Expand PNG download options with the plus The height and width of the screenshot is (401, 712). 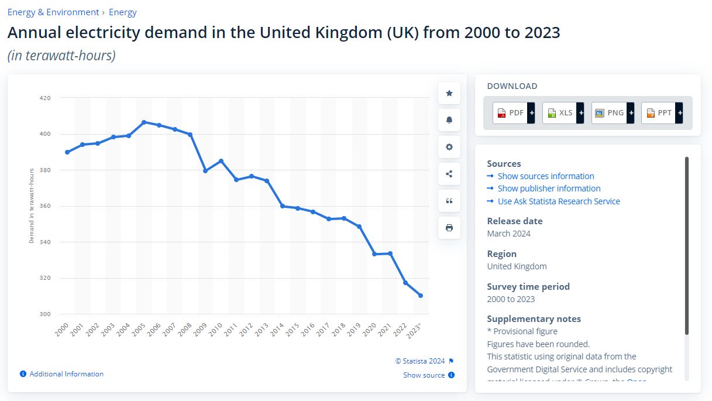coord(630,112)
